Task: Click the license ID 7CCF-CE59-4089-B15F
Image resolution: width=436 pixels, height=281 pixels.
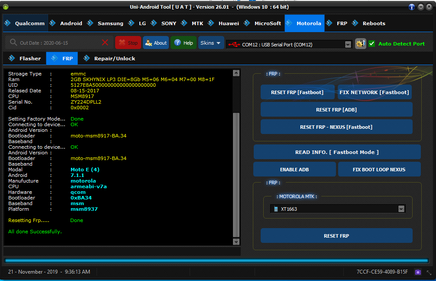Action: click(x=382, y=272)
